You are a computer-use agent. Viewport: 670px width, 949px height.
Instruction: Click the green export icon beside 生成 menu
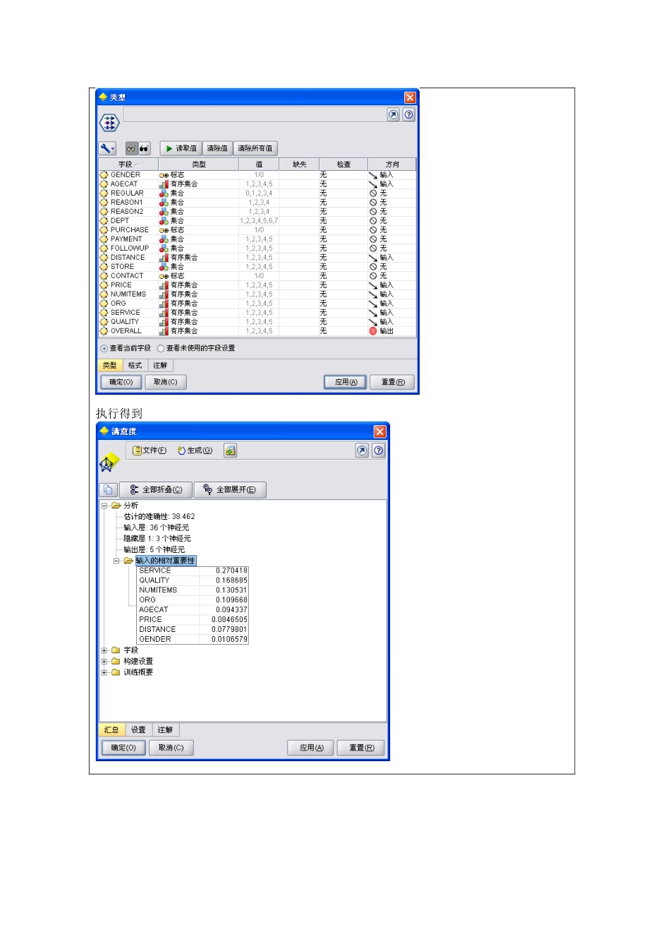pos(230,450)
